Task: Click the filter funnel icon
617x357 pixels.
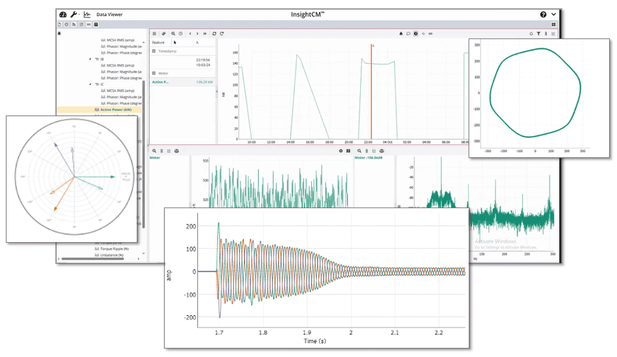Action: click(x=539, y=33)
